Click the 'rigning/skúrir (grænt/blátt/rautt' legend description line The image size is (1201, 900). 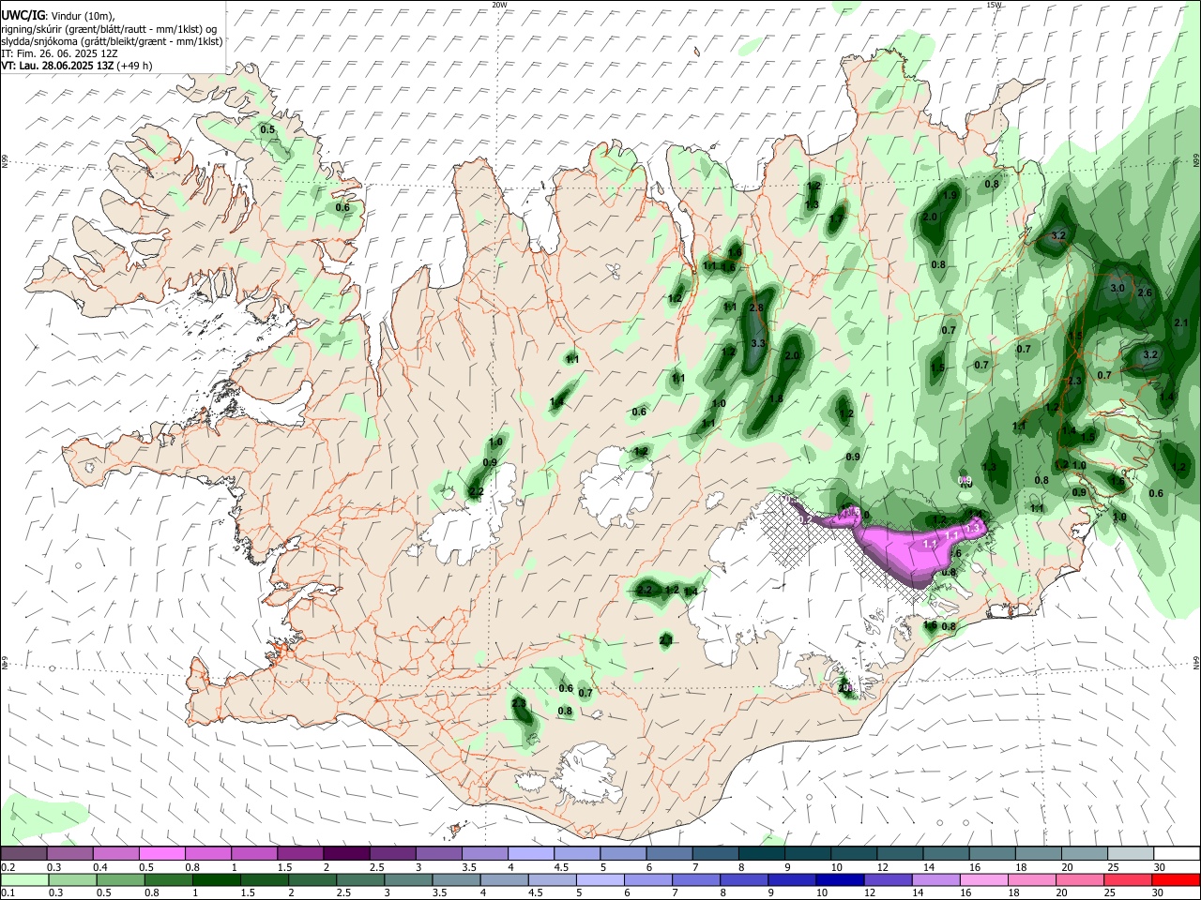coord(109,29)
